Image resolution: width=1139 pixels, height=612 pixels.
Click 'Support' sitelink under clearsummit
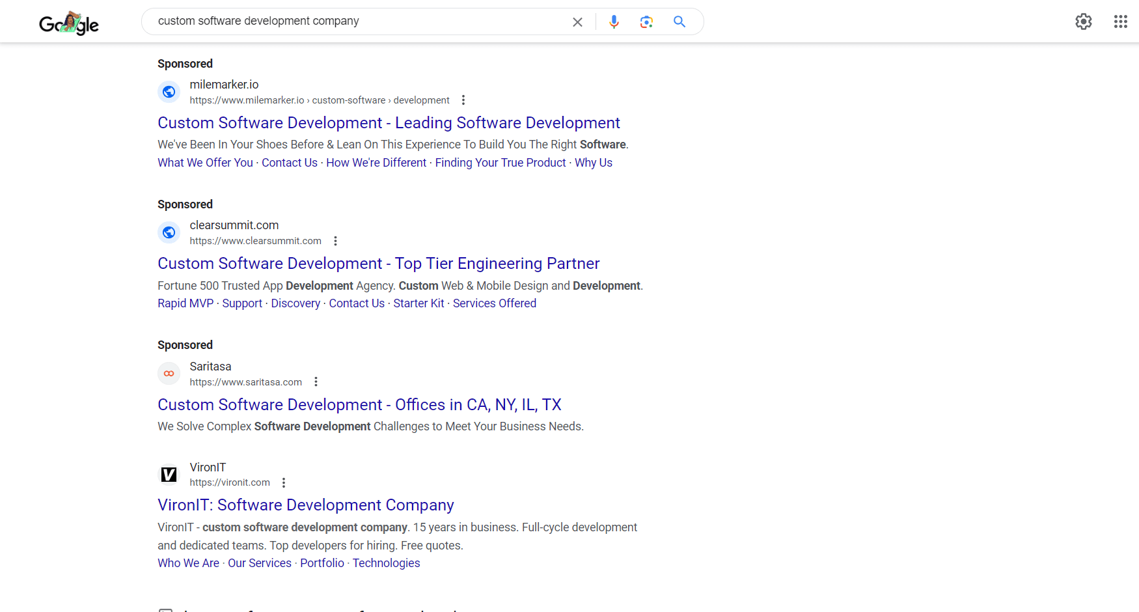click(242, 303)
